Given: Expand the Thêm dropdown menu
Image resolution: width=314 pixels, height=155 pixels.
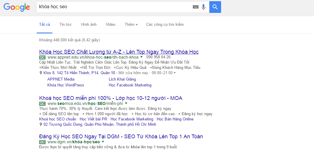Looking at the screenshot, I should [x=131, y=25].
